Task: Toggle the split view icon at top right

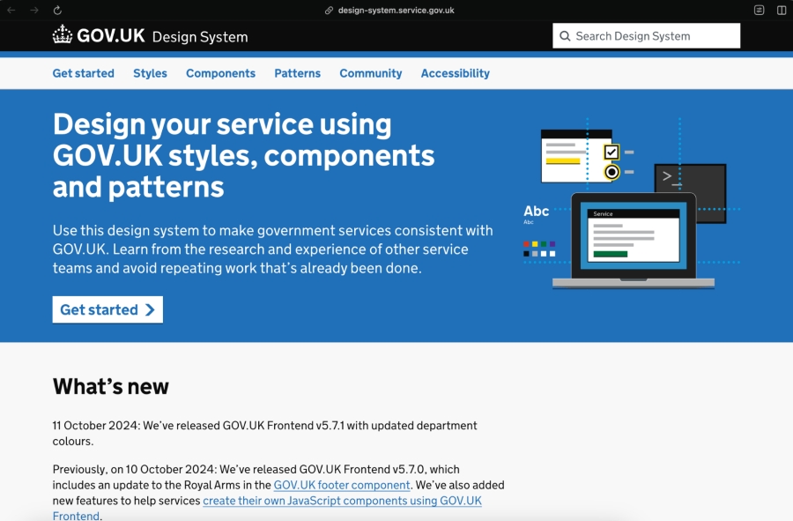Action: [782, 11]
